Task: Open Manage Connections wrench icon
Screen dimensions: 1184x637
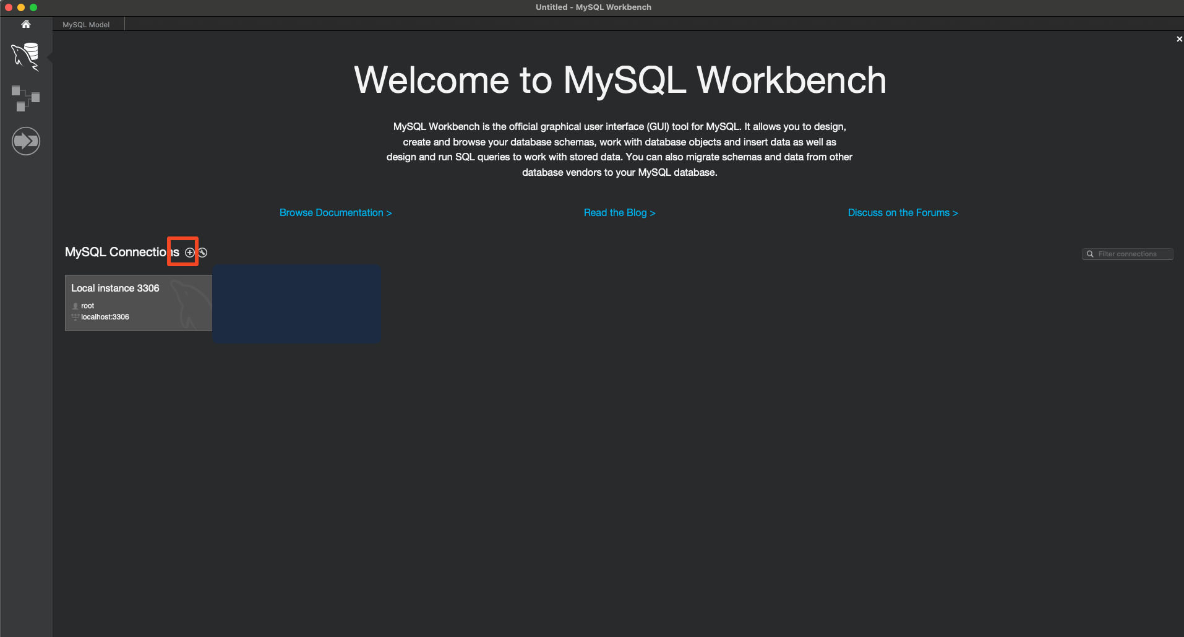Action: [x=203, y=253]
